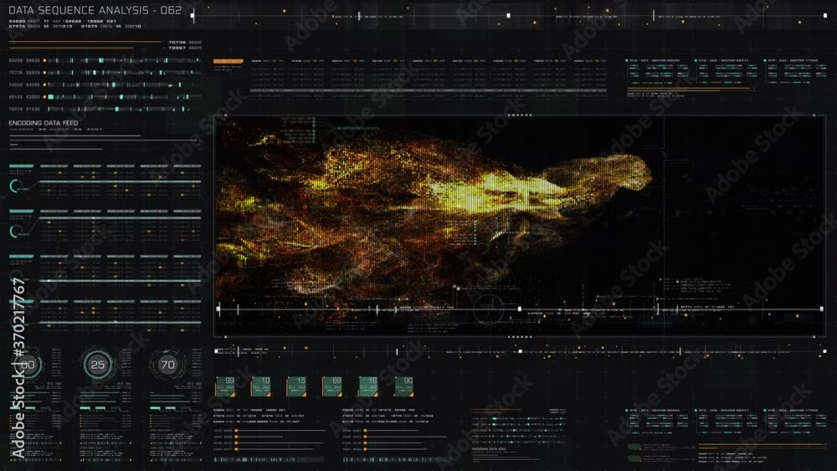Select the green tile labeled 90

[x=403, y=387]
